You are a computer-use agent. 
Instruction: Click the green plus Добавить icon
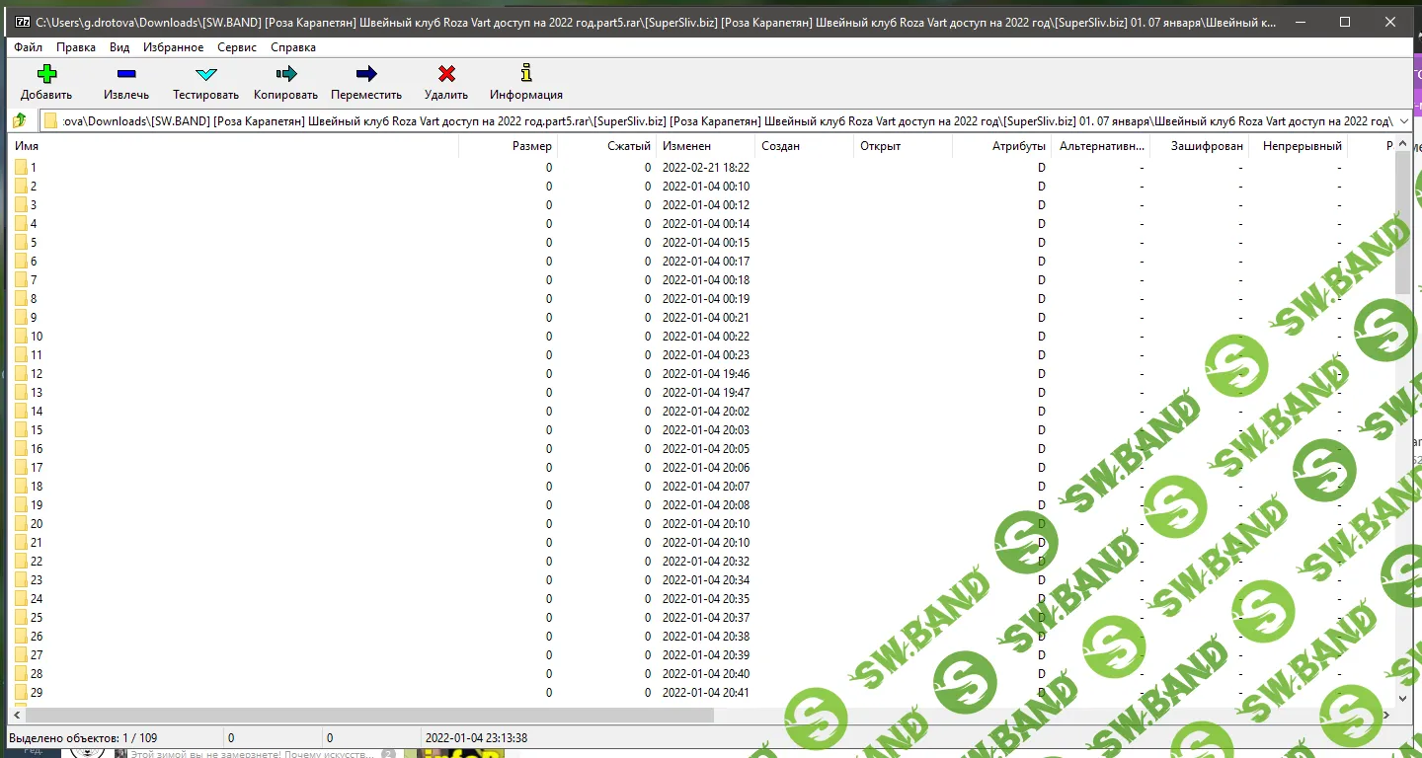click(46, 74)
